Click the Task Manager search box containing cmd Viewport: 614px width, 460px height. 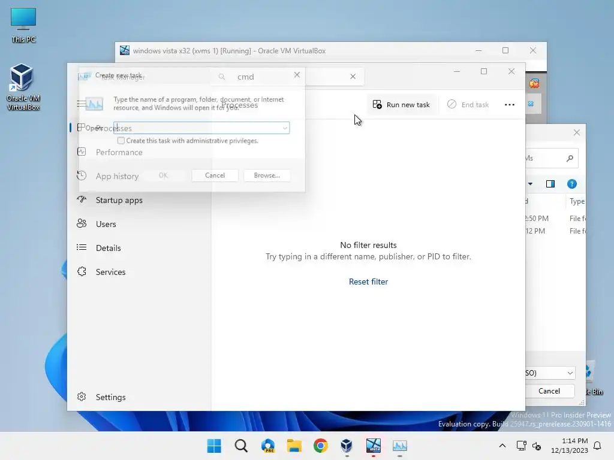coord(288,77)
